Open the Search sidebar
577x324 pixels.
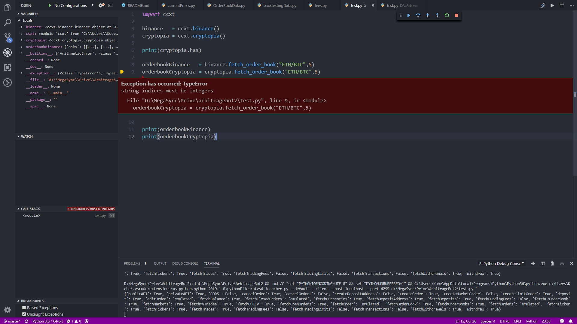(x=8, y=22)
